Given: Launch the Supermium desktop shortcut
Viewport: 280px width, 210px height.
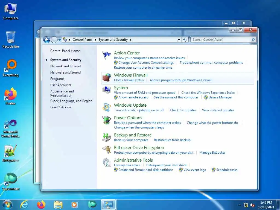Looking at the screenshot, I should click(x=11, y=182).
